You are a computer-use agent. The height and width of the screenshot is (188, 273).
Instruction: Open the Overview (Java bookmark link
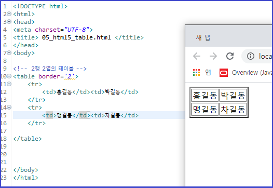coord(252,73)
